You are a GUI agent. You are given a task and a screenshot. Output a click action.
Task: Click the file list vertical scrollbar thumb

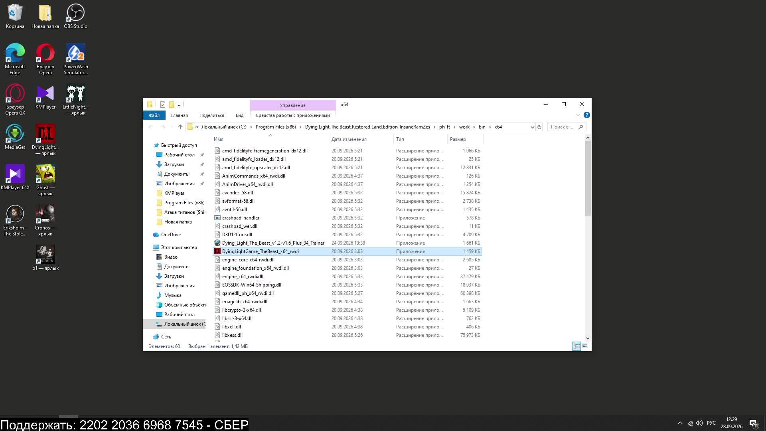(x=588, y=178)
